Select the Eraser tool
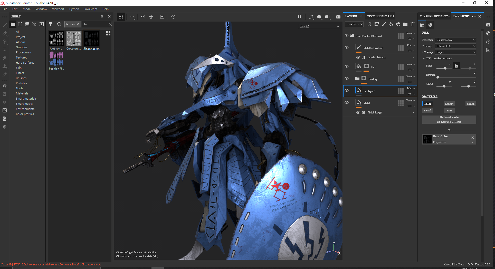495x269 pixels. point(5,33)
